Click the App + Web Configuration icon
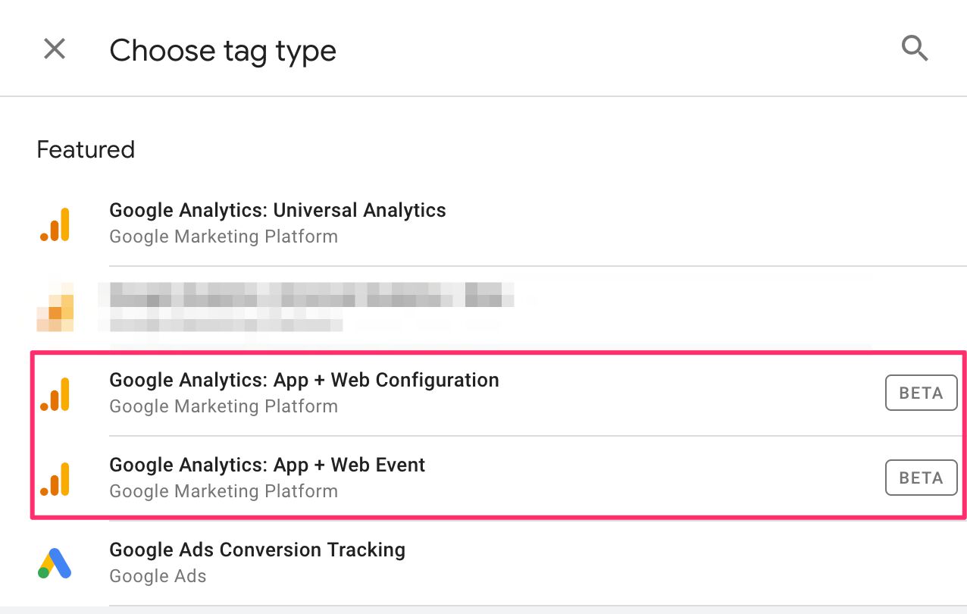967x614 pixels. click(x=55, y=394)
